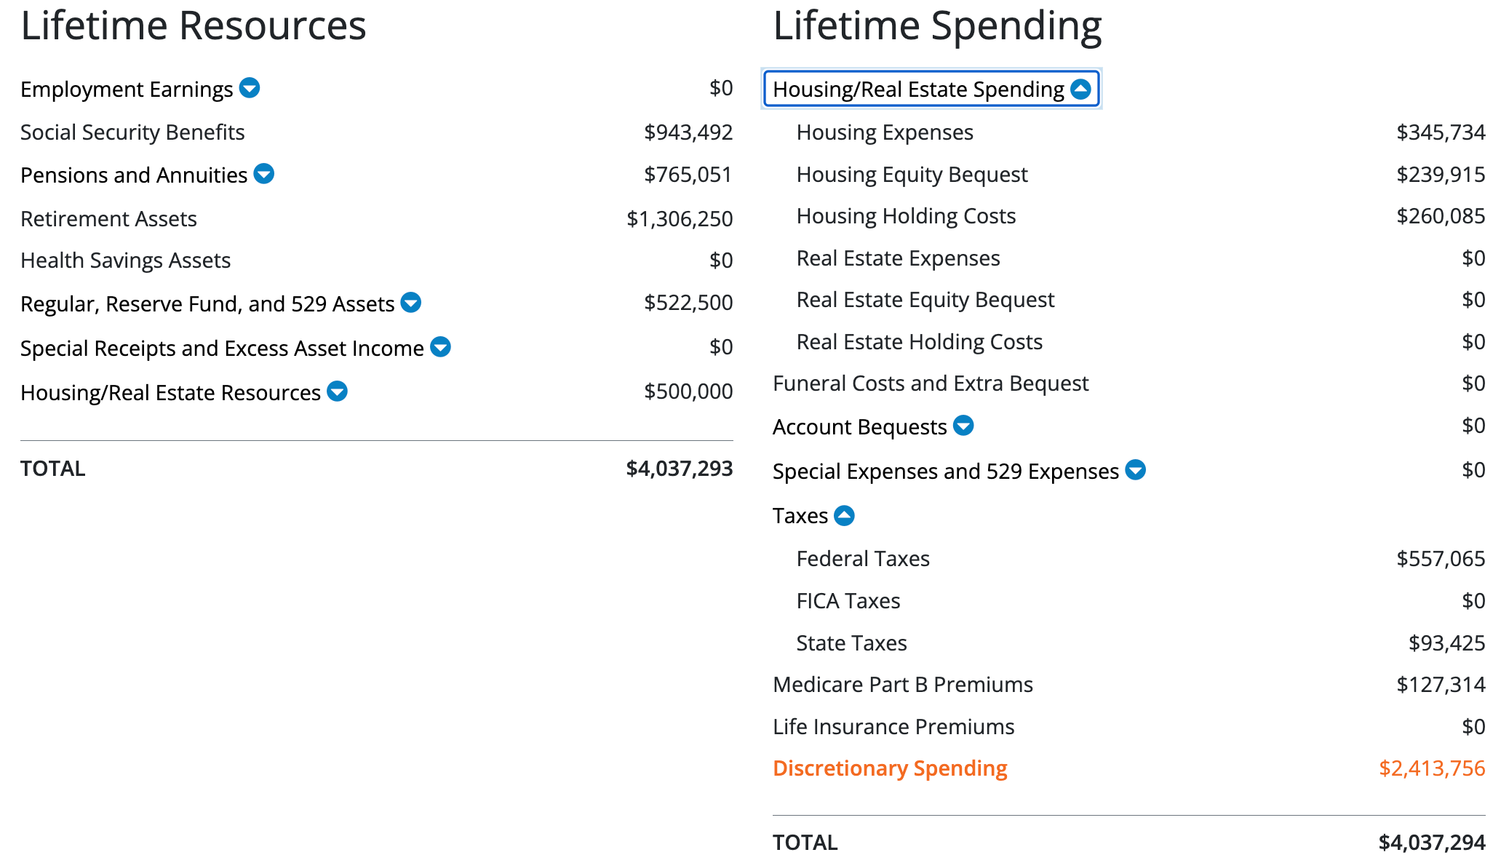
Task: Expand Pensions and Annuities arrow icon
Action: pyautogui.click(x=264, y=174)
